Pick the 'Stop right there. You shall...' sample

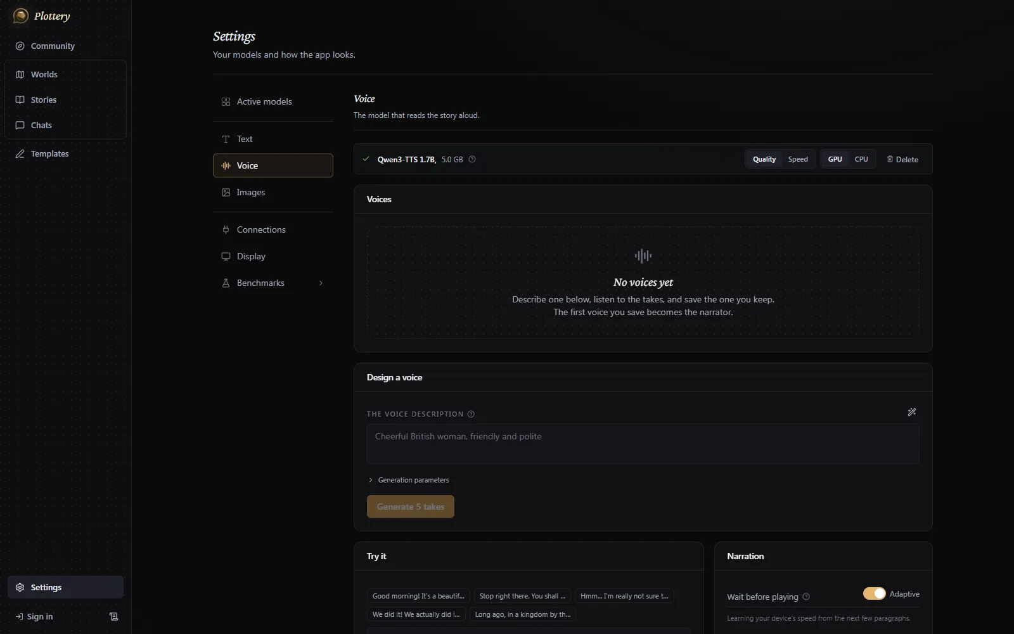click(x=522, y=596)
